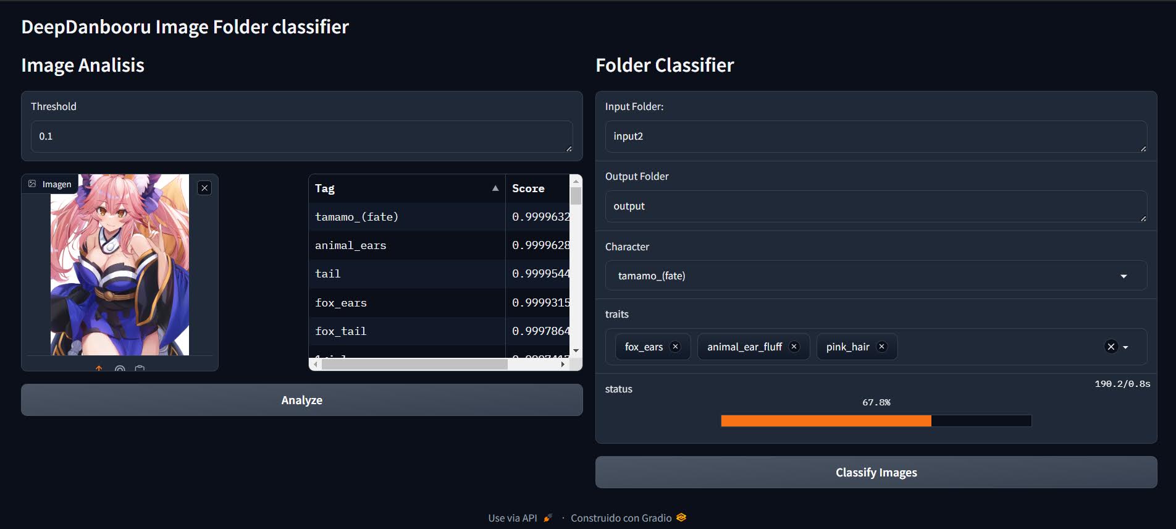The height and width of the screenshot is (529, 1176).
Task: Click the Folder Classifier heading
Action: click(665, 65)
